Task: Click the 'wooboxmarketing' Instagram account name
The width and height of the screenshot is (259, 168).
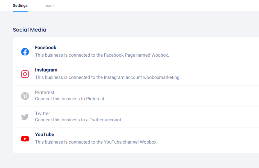Action: coord(161,77)
